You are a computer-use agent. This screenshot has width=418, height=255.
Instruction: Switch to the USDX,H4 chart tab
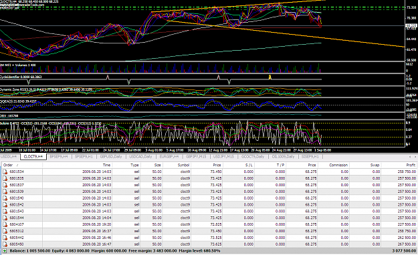[9, 157]
